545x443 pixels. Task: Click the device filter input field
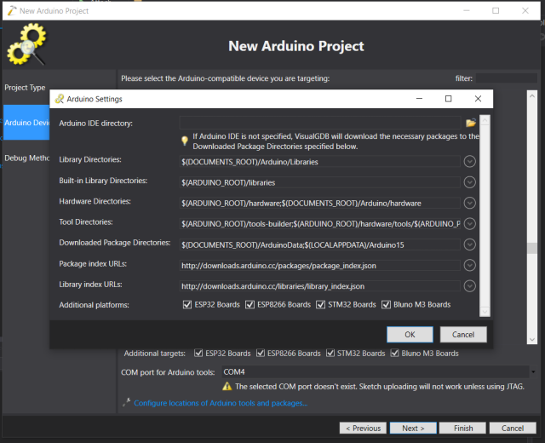[507, 78]
